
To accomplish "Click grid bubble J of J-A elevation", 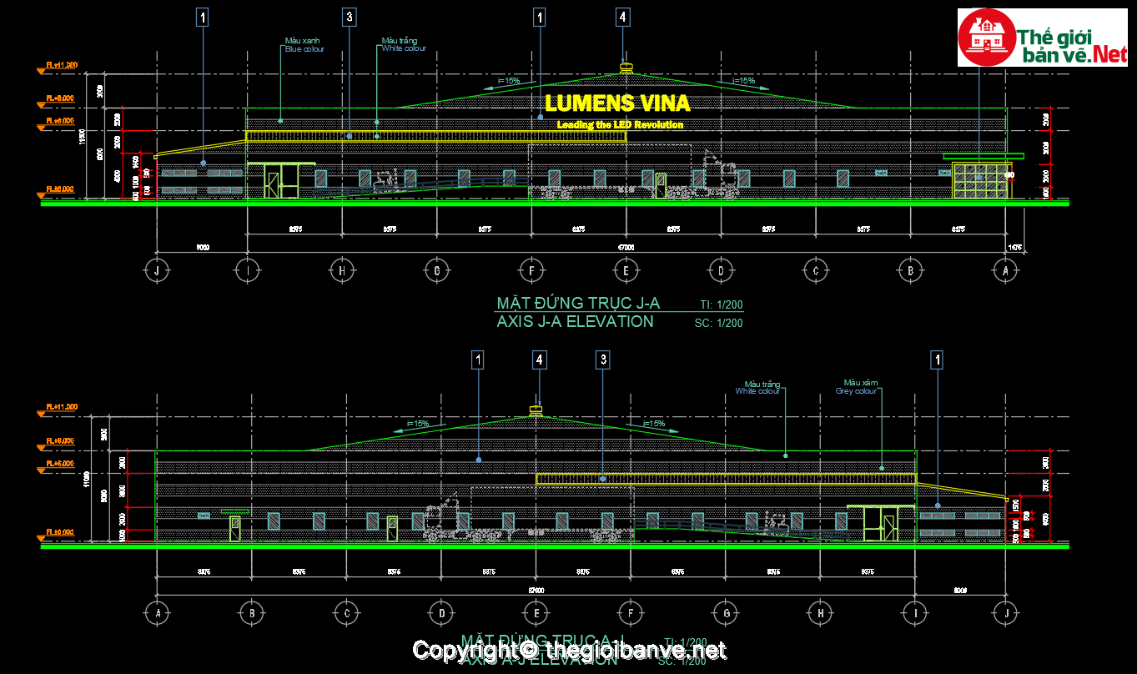I will point(156,270).
